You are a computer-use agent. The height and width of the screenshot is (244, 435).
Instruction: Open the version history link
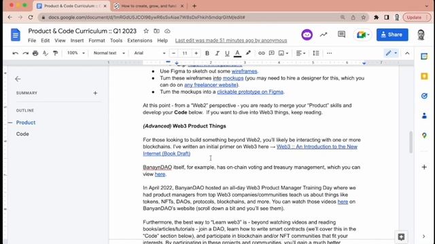(x=231, y=41)
